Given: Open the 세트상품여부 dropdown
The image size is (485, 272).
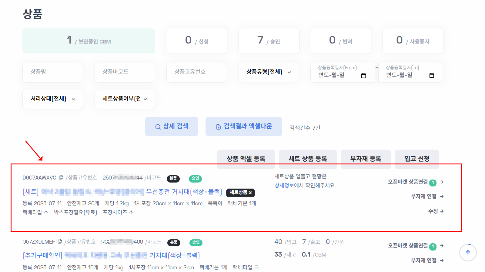Looking at the screenshot, I should pyautogui.click(x=125, y=99).
